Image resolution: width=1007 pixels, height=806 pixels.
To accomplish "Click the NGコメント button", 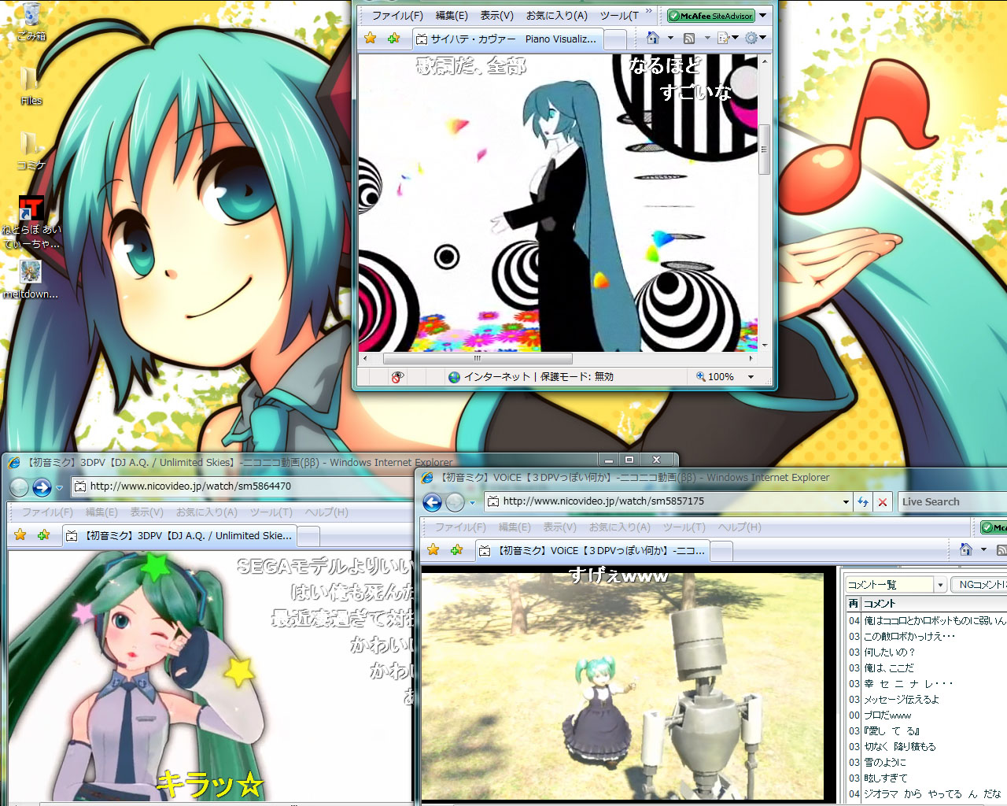I will tap(979, 584).
